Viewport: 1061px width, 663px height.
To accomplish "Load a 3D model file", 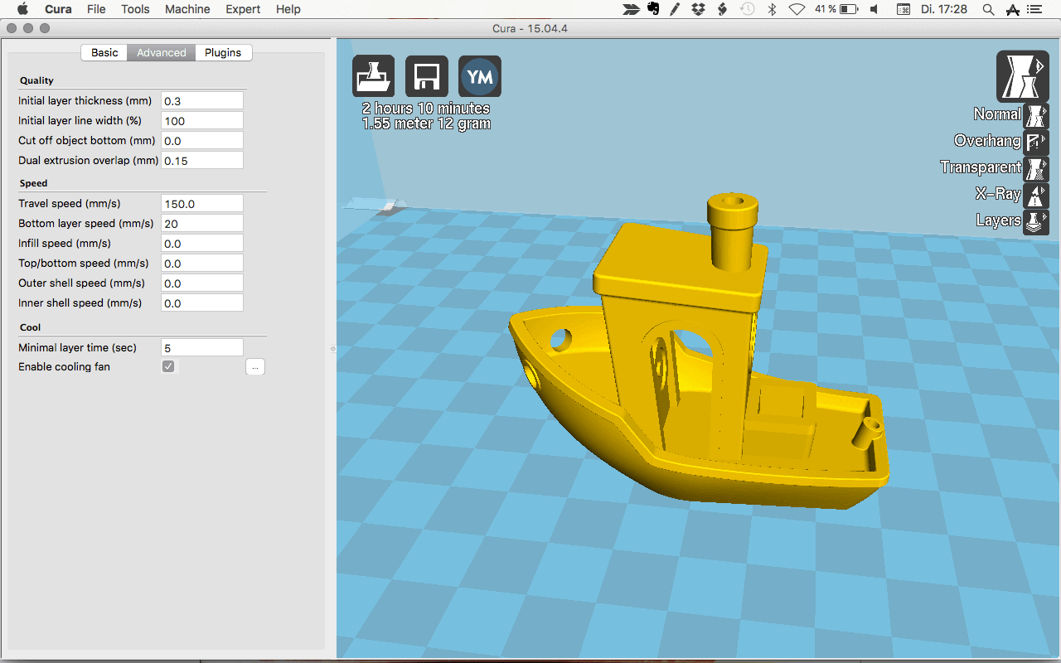I will point(373,76).
